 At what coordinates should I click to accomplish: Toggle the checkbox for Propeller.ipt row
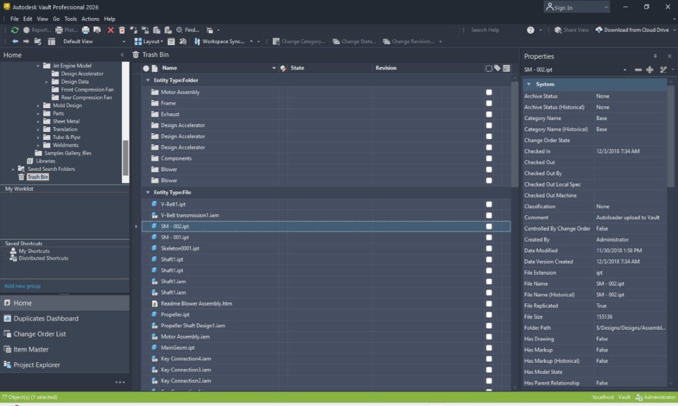[x=489, y=315]
